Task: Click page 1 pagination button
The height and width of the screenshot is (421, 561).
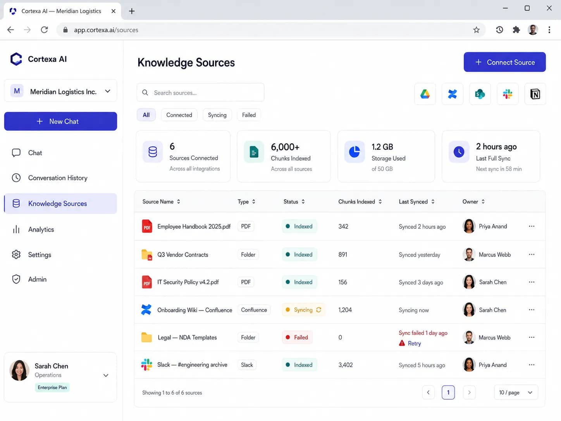Action: click(x=448, y=392)
